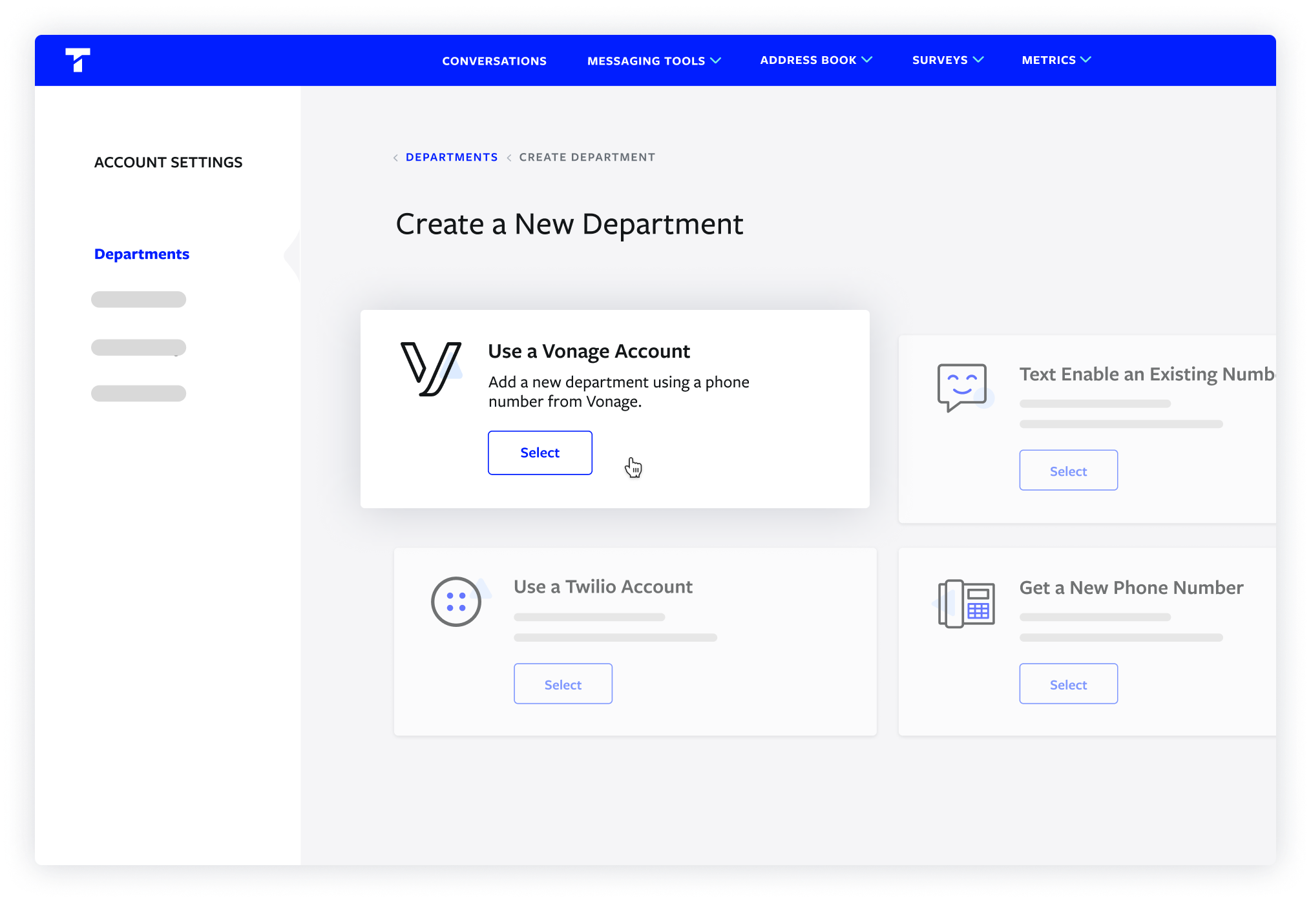Image resolution: width=1311 pixels, height=900 pixels.
Task: Click the Textline T logo
Action: point(78,60)
